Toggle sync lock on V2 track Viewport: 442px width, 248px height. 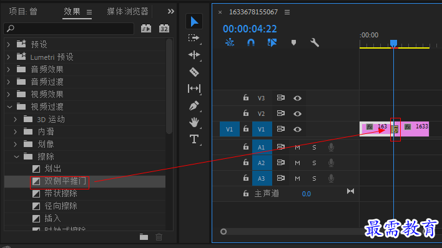280,113
